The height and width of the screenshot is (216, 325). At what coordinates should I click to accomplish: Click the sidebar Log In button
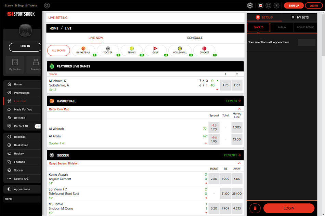[25, 47]
